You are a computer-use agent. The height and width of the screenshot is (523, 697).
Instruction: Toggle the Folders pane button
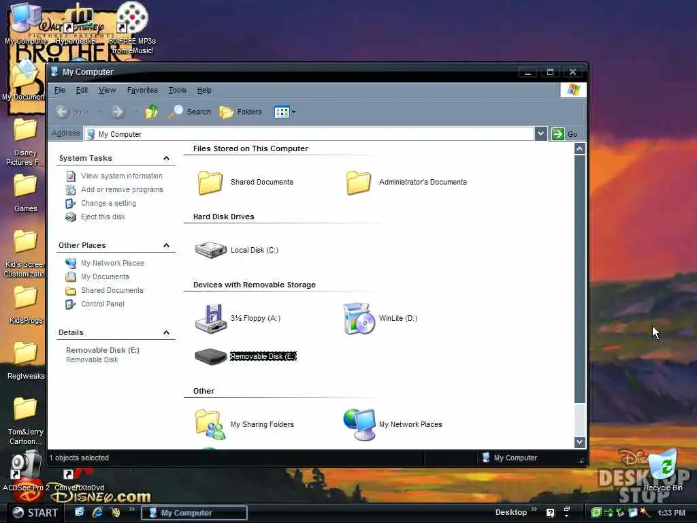(x=241, y=112)
